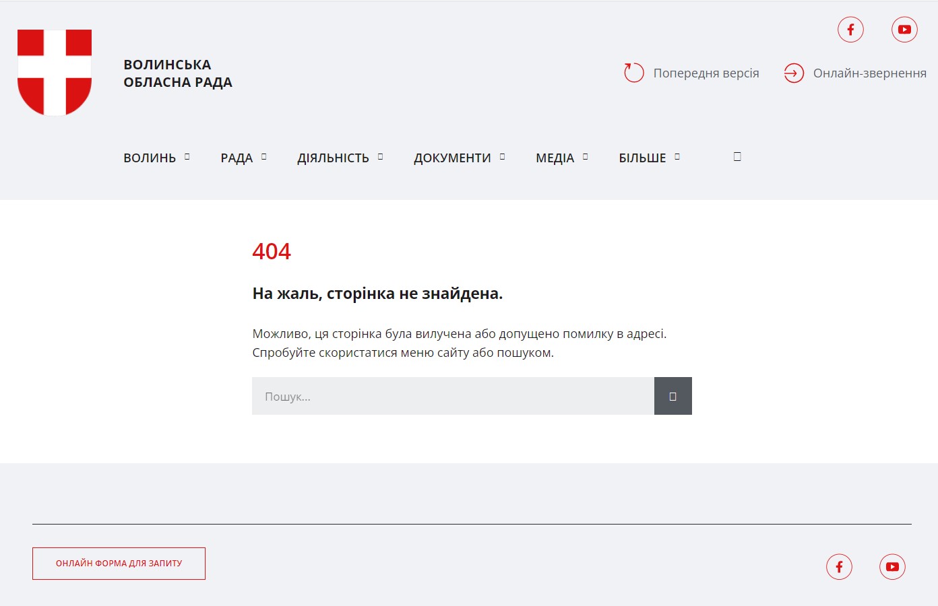Click the ВОЛИНСЬКА ОБЛАСНА РАДА site title
Viewport: 938px width, 606px height.
(177, 73)
